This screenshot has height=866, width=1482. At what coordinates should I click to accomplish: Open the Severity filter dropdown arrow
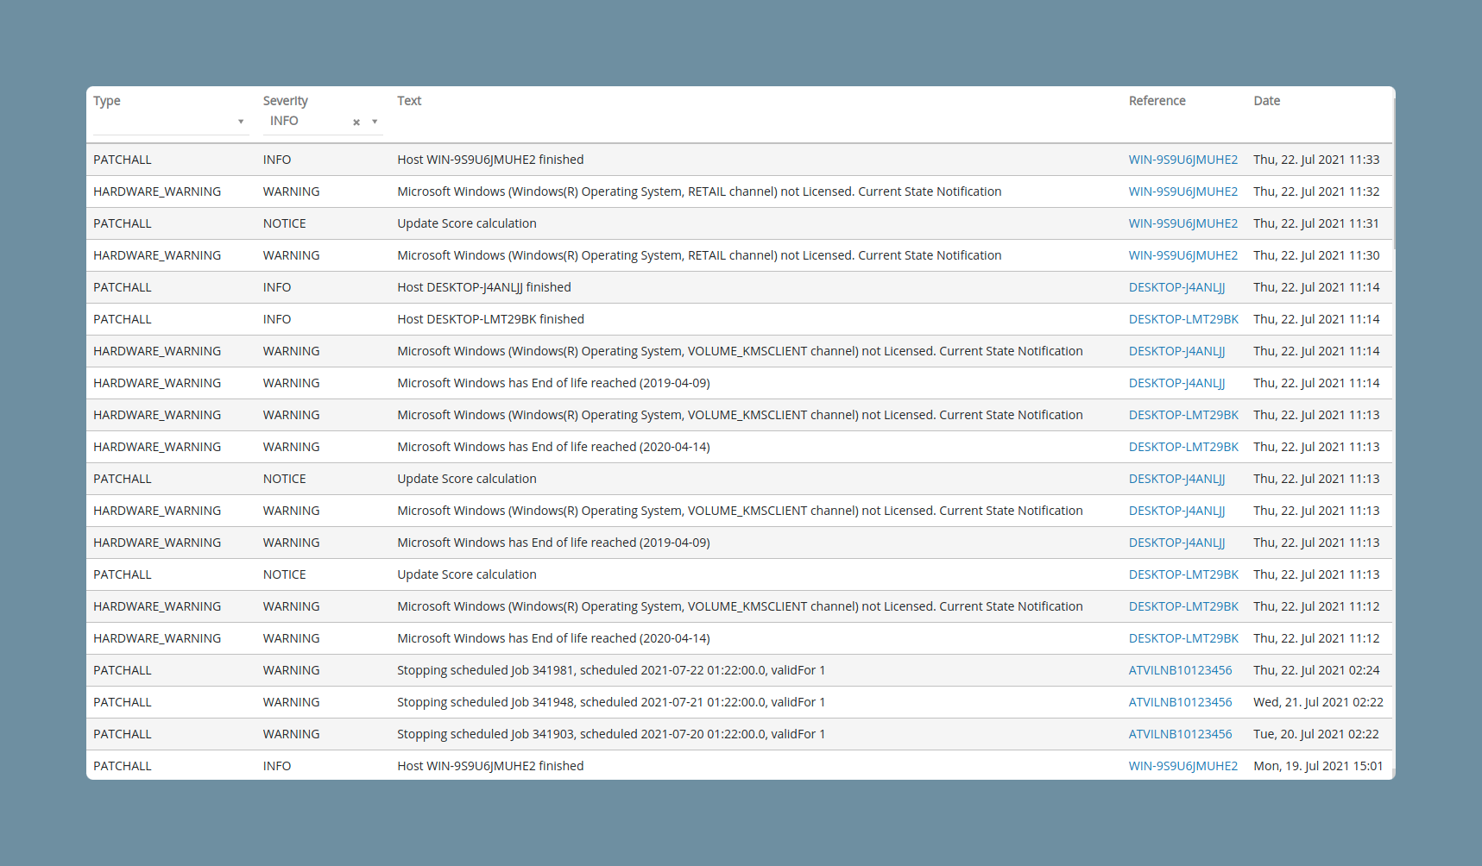coord(375,122)
